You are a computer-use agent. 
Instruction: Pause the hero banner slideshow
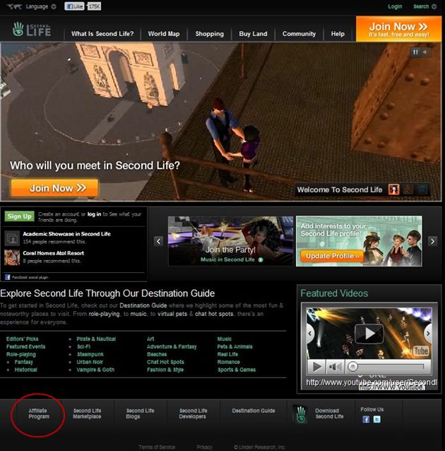click(x=416, y=52)
